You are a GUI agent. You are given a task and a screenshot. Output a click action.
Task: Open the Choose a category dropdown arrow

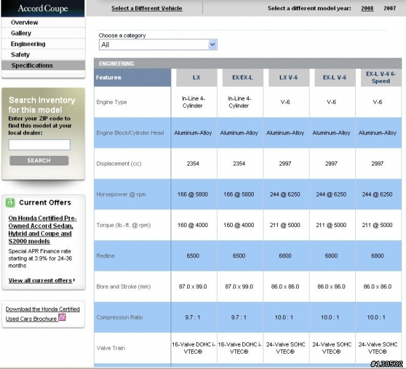pos(213,44)
